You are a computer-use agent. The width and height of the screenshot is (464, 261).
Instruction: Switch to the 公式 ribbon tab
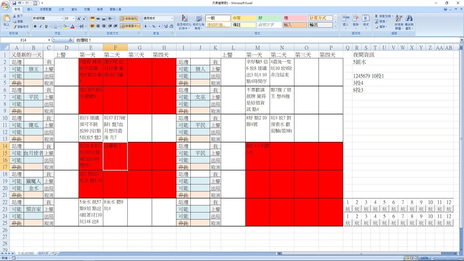tap(61, 9)
